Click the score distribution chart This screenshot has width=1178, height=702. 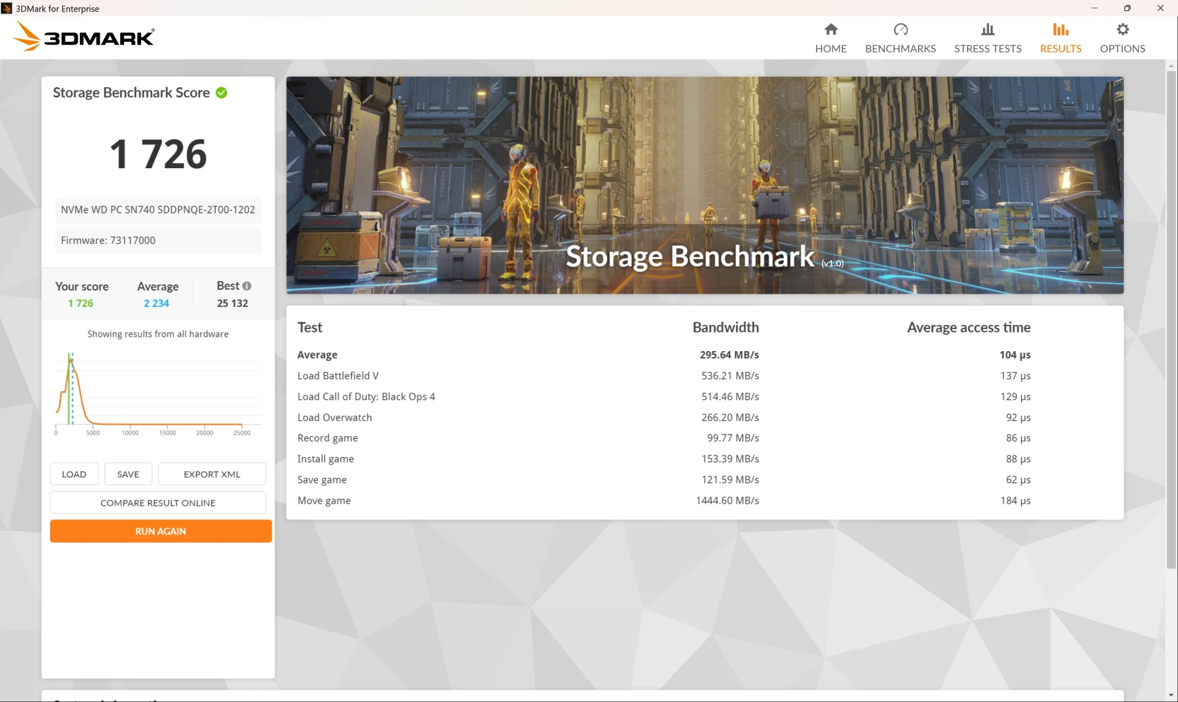point(158,394)
